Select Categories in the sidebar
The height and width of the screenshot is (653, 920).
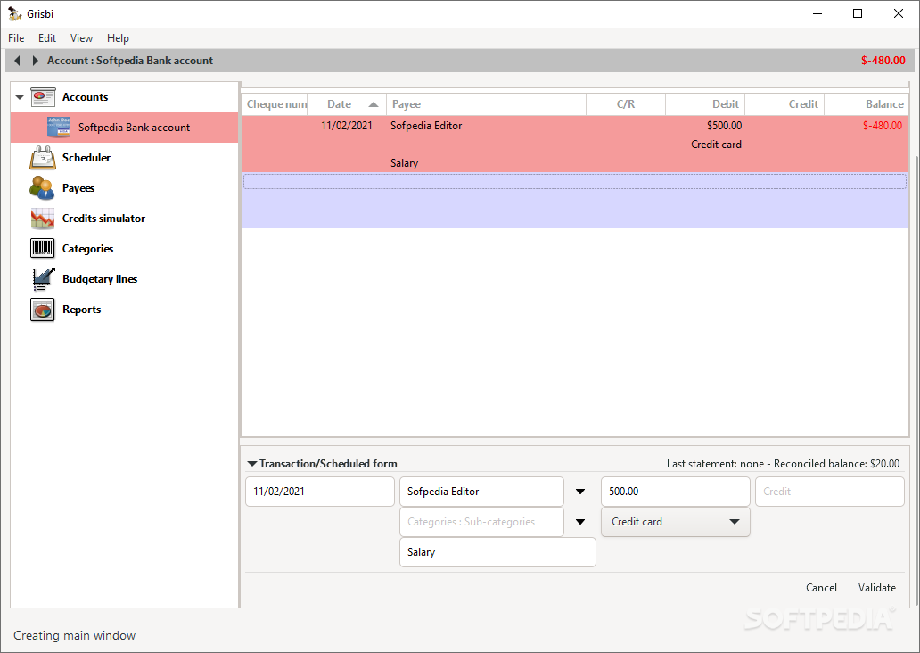tap(88, 248)
